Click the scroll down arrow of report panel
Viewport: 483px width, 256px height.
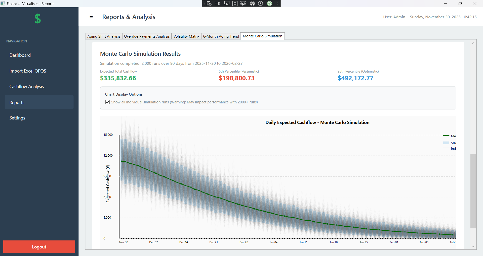(x=473, y=246)
